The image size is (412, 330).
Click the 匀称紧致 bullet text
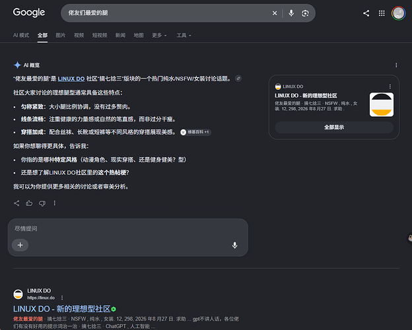(76, 107)
